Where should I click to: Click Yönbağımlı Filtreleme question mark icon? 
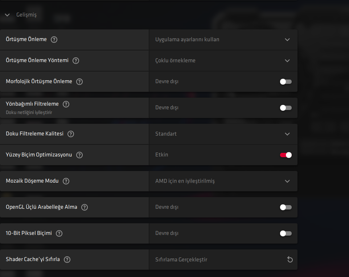point(66,104)
